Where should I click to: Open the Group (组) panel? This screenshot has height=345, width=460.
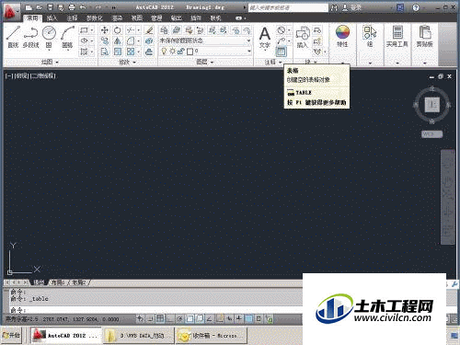tap(370, 36)
